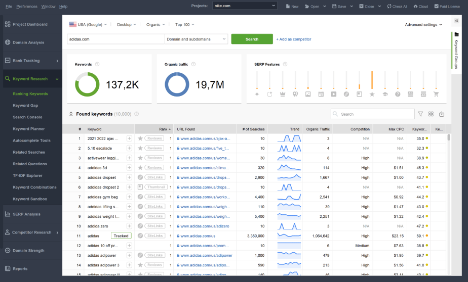Switch to the grid view icon
Screen dimensions: 468x282
point(431,114)
